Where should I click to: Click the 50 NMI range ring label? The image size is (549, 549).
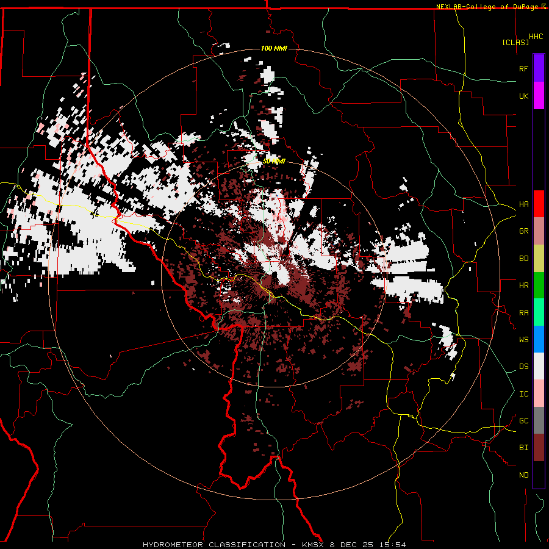(x=274, y=162)
